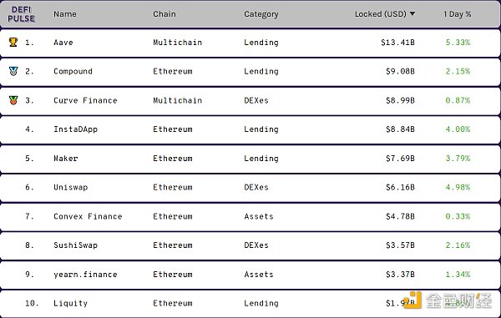The image size is (501, 318).
Task: Sort by the Category column header
Action: 261,14
